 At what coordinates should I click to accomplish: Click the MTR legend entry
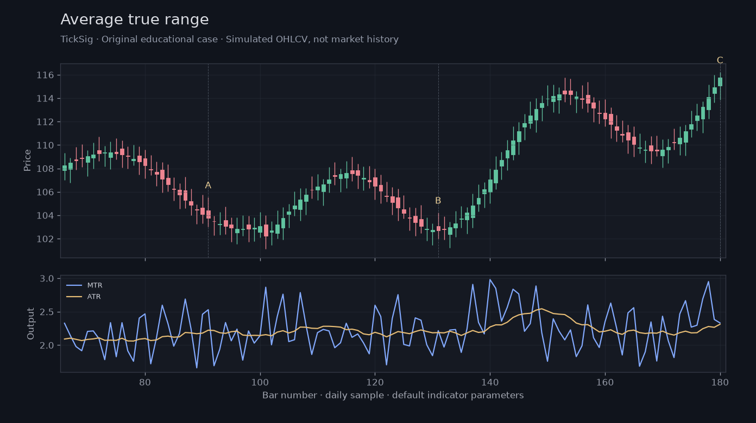click(x=84, y=285)
